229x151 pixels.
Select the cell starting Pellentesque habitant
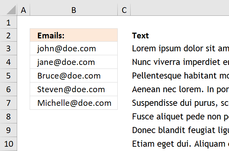pos(180,76)
